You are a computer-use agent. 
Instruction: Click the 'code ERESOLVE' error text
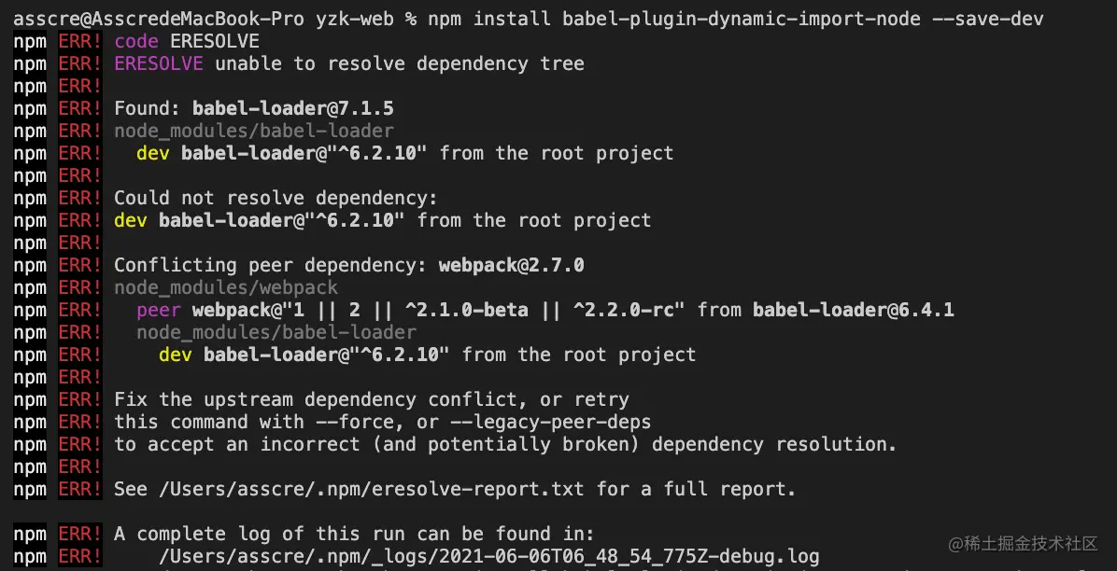(x=187, y=41)
